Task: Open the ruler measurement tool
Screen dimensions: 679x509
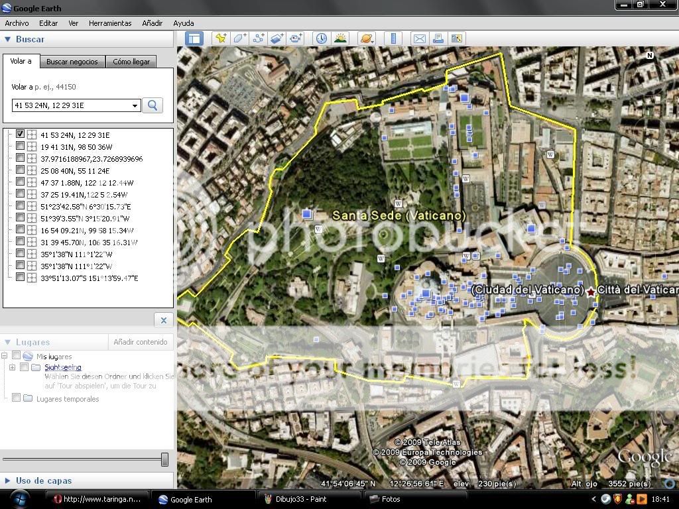Action: 393,38
